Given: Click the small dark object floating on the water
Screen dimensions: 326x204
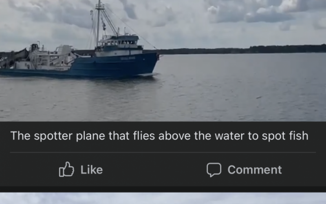Looking at the screenshot, I should (259, 97).
